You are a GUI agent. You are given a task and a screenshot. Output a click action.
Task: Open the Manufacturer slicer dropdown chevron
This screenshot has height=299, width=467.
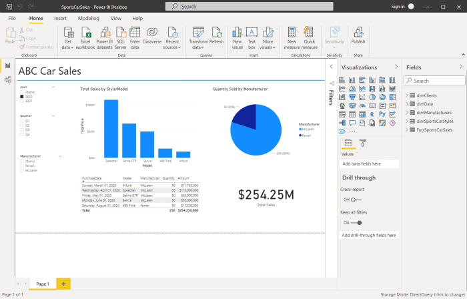(x=60, y=156)
